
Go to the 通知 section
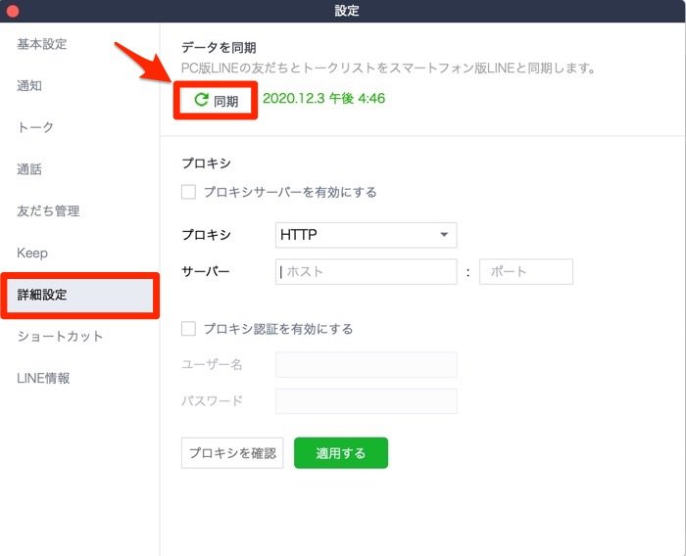click(29, 86)
